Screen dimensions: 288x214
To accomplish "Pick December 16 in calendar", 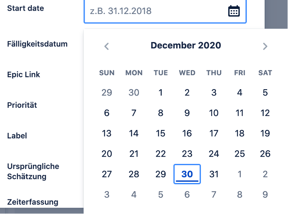I will (x=187, y=133).
